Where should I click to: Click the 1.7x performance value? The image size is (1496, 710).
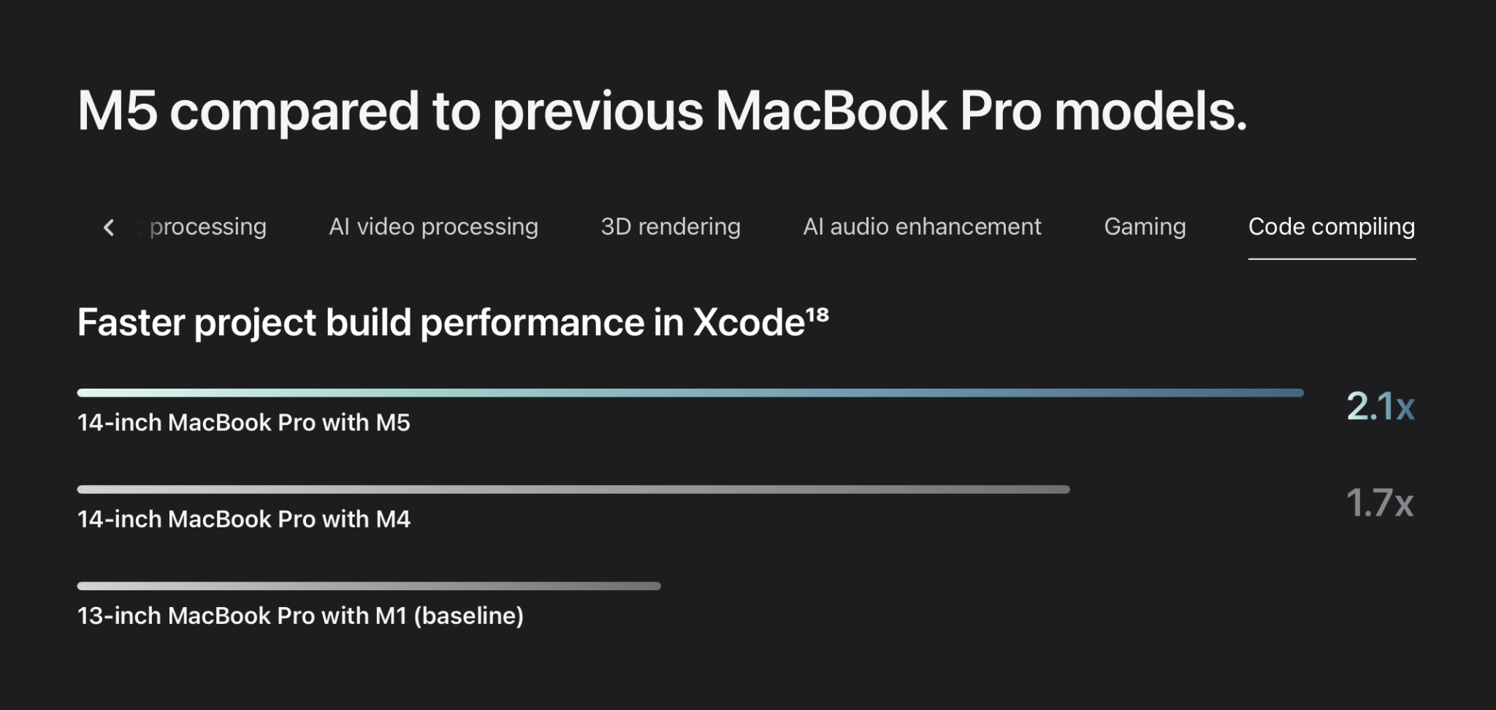coord(1381,503)
